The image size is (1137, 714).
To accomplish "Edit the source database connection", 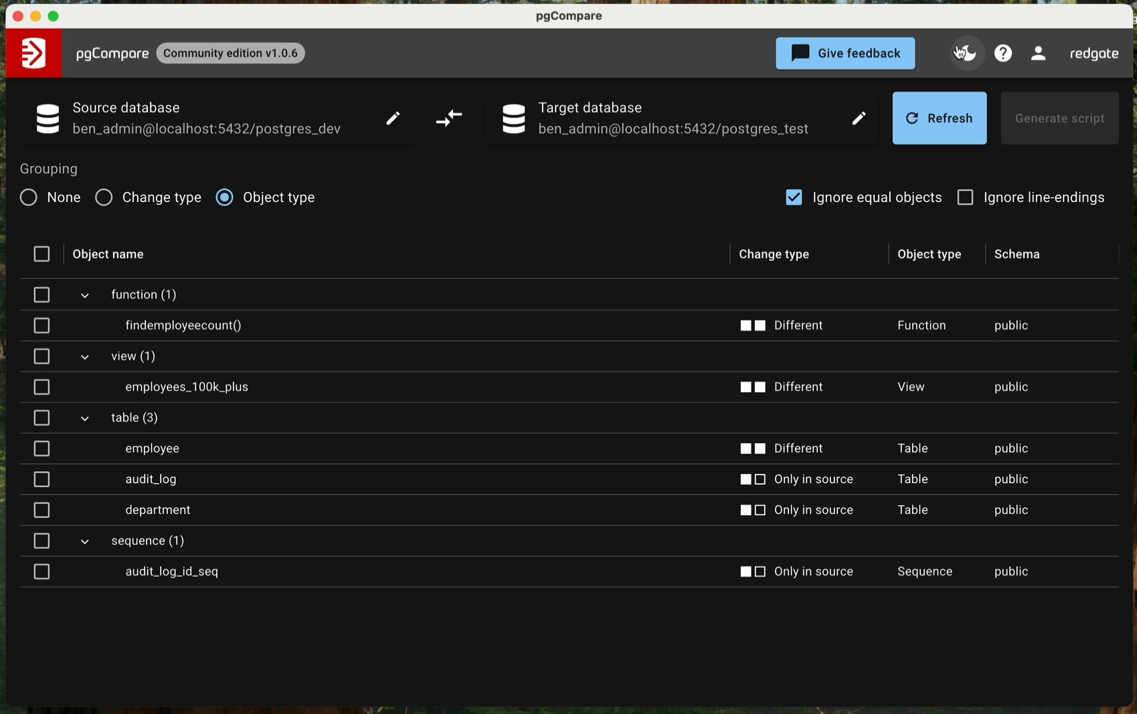I will pyautogui.click(x=393, y=118).
